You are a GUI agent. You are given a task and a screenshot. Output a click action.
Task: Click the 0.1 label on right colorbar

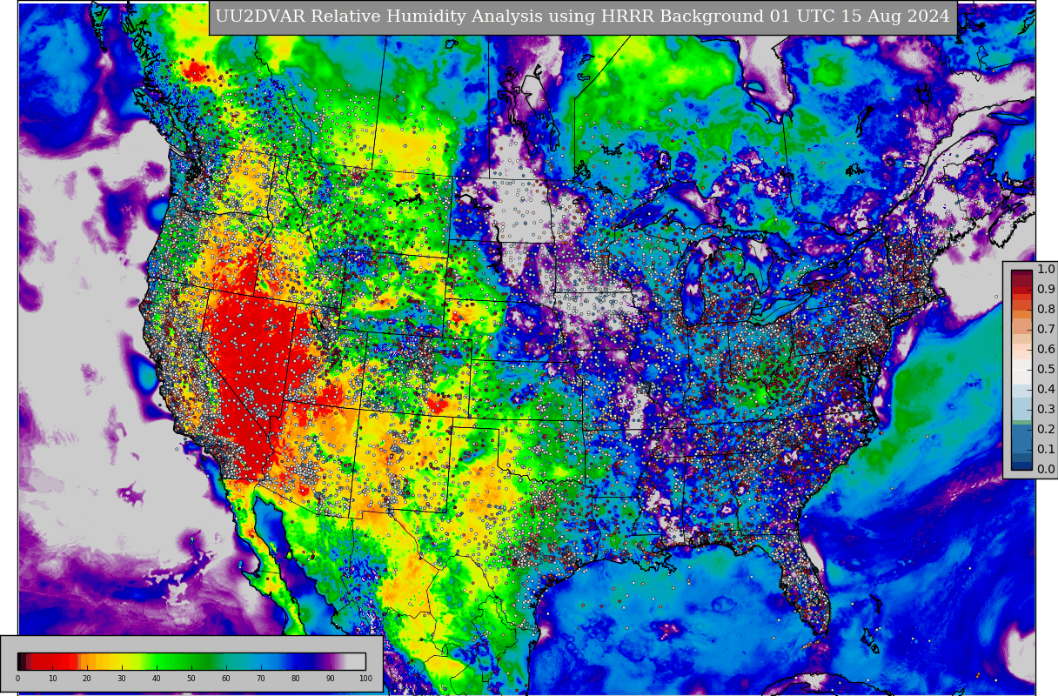coord(1046,449)
